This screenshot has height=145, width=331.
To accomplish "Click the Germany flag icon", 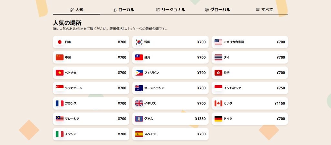I will 218,119.
